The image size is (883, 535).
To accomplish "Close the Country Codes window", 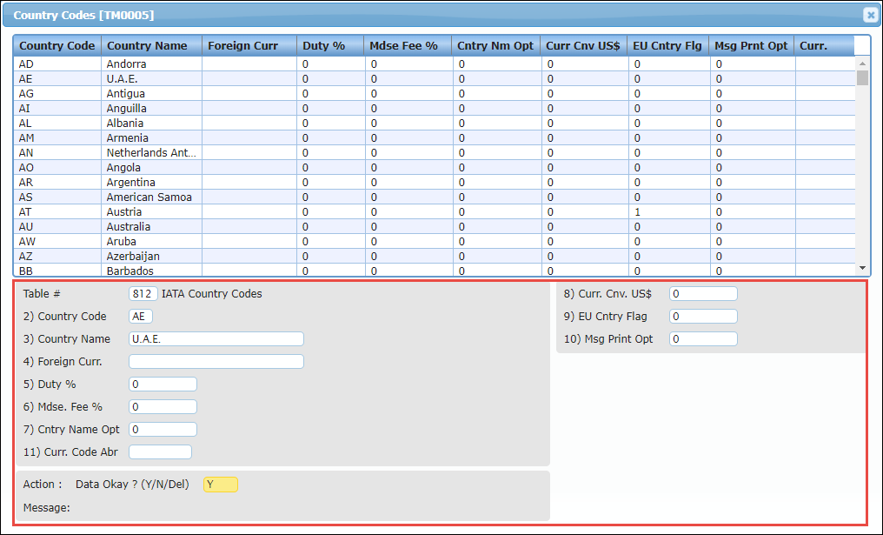I will pyautogui.click(x=869, y=15).
